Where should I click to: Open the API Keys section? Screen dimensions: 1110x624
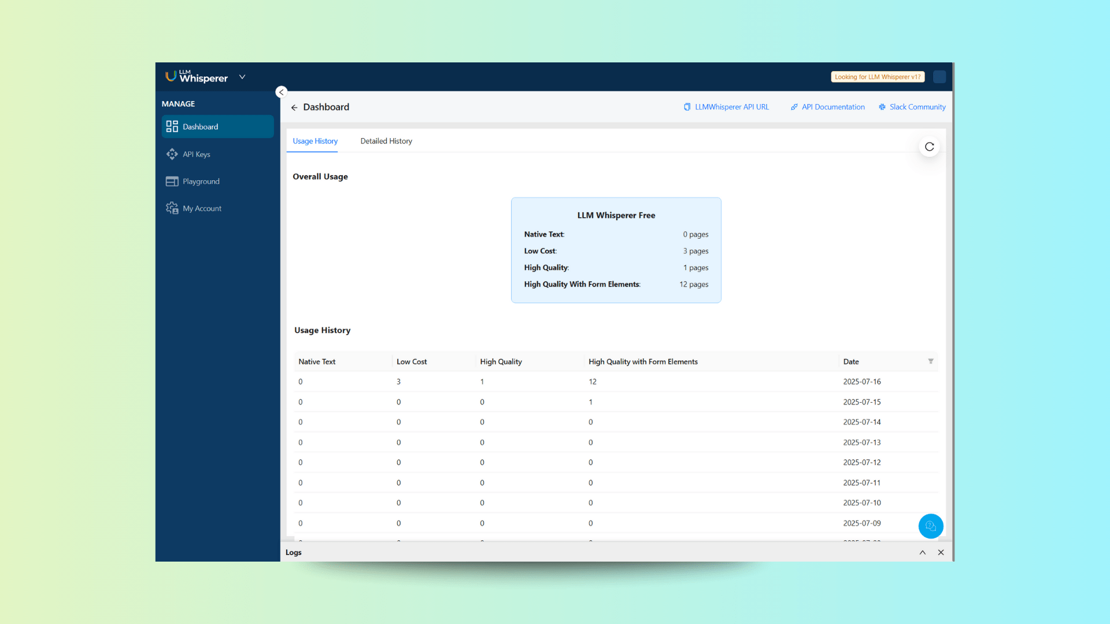195,154
